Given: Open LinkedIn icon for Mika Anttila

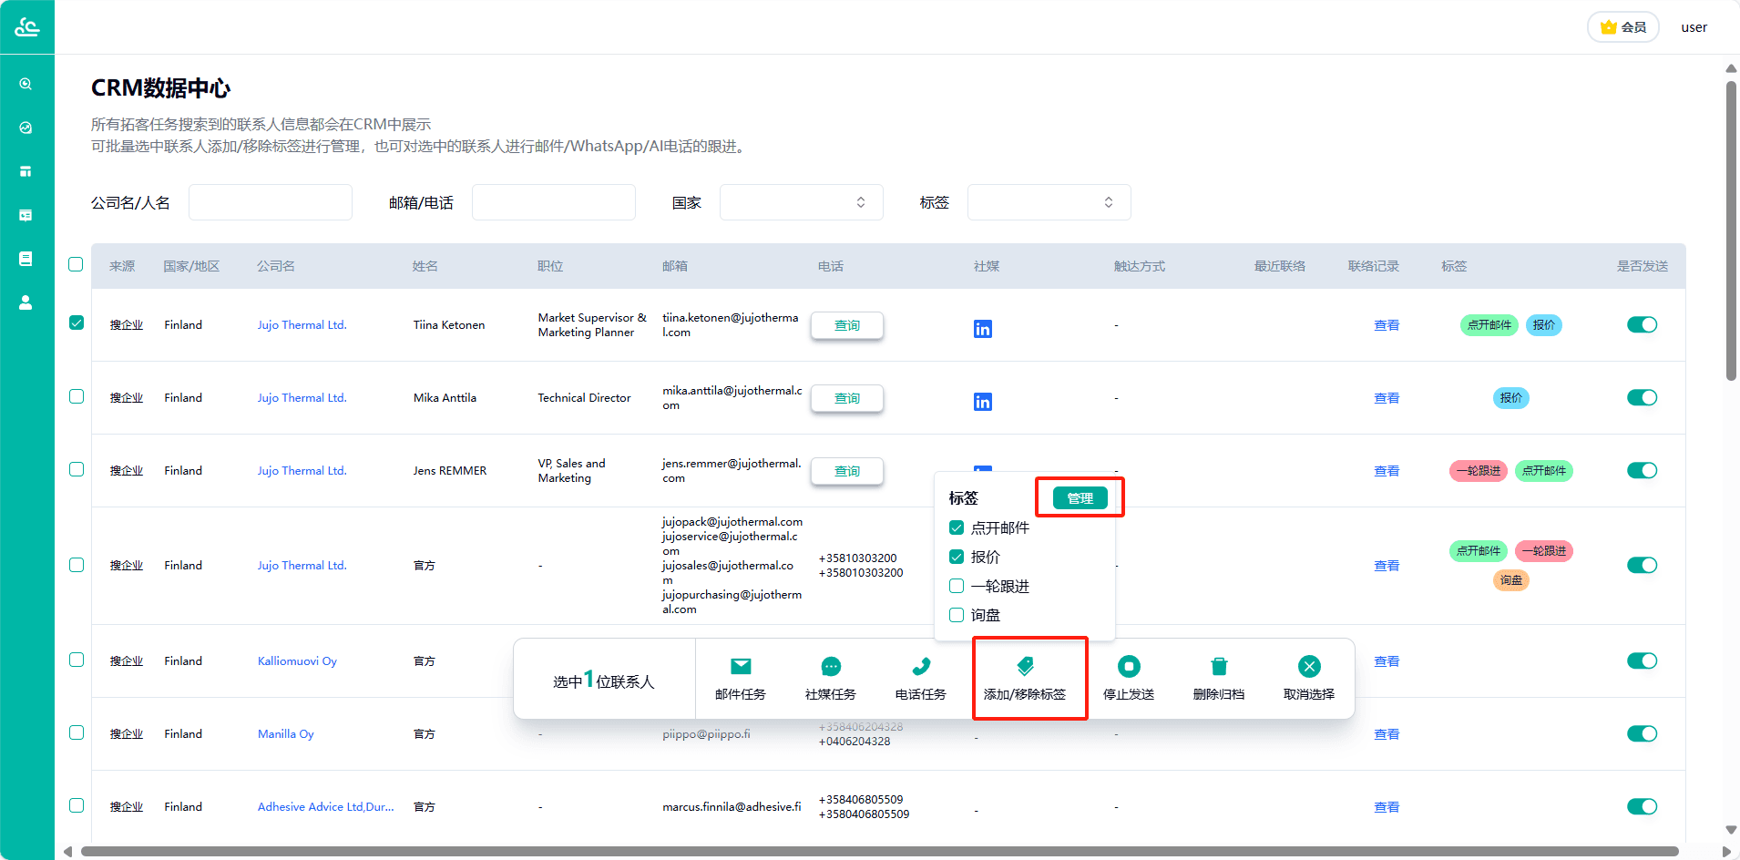Looking at the screenshot, I should 983,402.
